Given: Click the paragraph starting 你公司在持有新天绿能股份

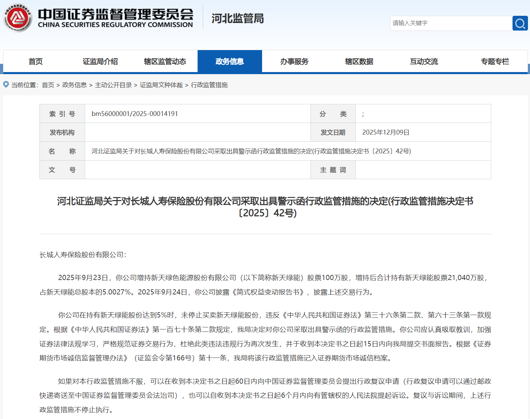Looking at the screenshot, I should (265, 337).
